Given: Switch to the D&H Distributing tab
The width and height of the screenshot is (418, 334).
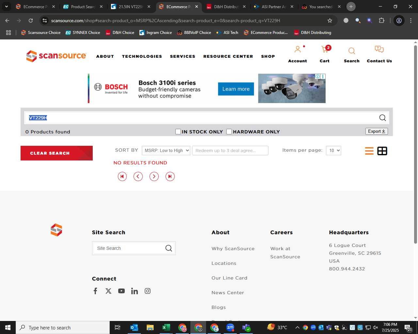Looking at the screenshot, I should tap(226, 7).
